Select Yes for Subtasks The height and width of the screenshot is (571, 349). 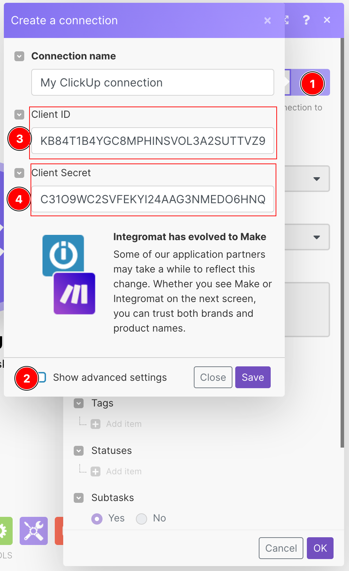coord(97,519)
